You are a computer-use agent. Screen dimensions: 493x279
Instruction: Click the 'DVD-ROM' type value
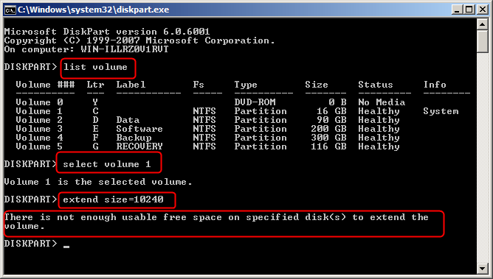point(255,102)
